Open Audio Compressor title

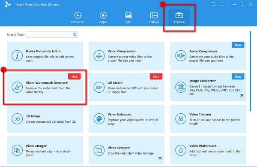[203, 51]
